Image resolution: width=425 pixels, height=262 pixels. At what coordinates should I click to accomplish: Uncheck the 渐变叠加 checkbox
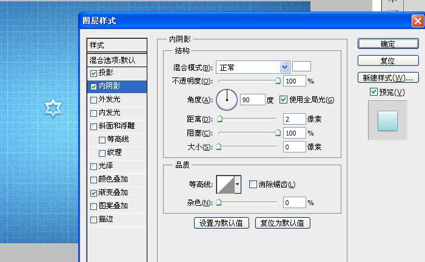click(93, 193)
